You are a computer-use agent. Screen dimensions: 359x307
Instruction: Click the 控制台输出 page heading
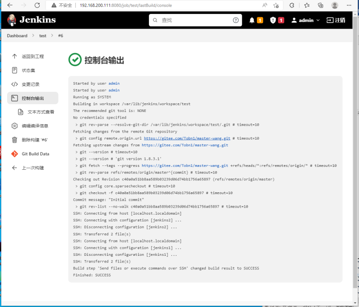104,60
